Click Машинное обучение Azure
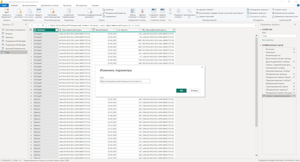Screen dimensions: 300x162 tap(285, 17)
